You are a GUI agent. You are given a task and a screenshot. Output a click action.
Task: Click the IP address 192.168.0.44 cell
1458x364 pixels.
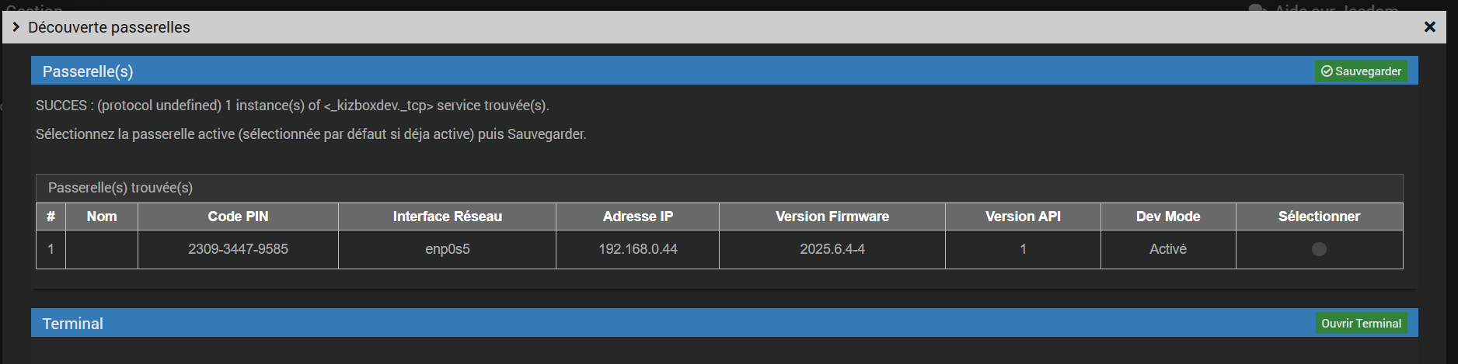637,249
